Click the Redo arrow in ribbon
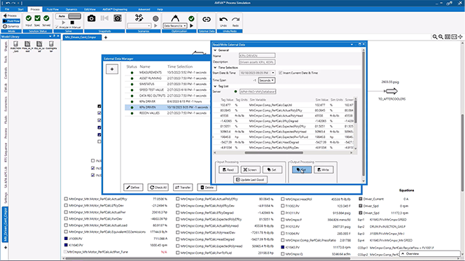 235,20
